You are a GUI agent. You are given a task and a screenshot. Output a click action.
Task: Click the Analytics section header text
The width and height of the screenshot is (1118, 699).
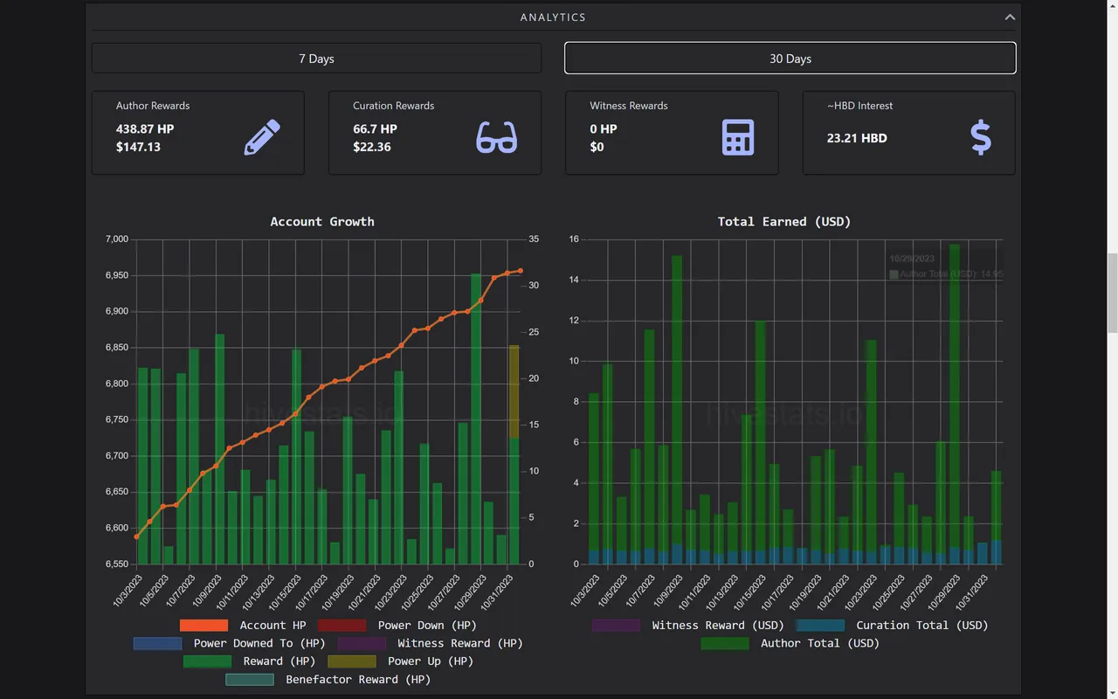553,17
